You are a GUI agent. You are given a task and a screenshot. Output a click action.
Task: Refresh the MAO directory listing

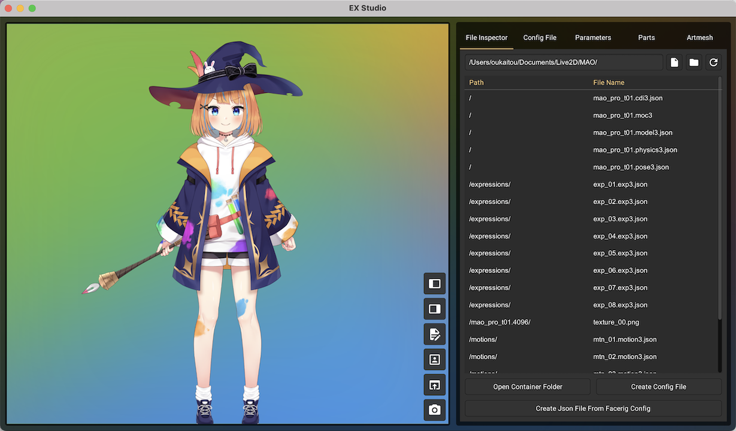point(713,62)
